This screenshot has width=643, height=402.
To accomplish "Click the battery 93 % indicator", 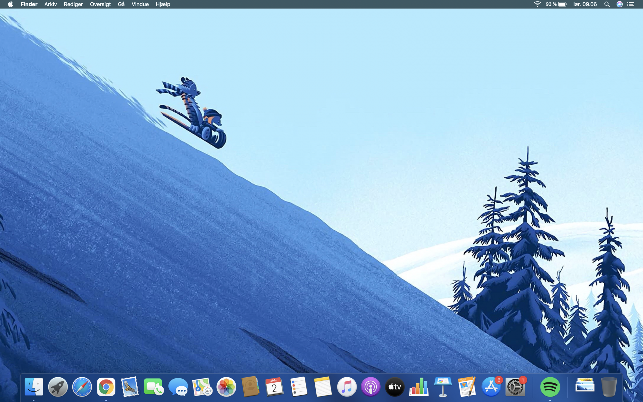I will pos(556,4).
